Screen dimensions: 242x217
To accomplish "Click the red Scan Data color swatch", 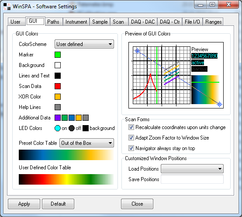I will point(58,86).
